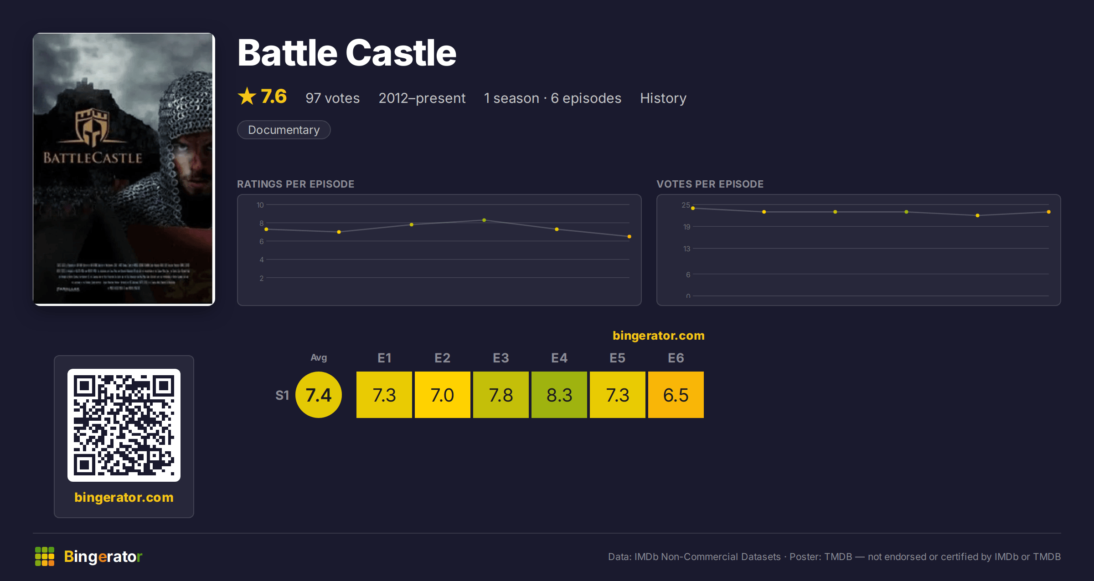
Task: Click first point in votes chart
Action: 693,208
